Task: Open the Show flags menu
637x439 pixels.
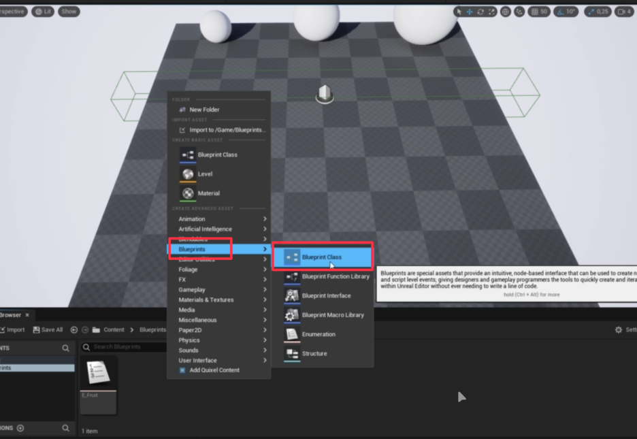Action: click(69, 12)
